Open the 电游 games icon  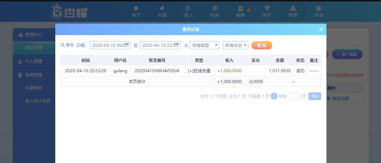[214, 9]
